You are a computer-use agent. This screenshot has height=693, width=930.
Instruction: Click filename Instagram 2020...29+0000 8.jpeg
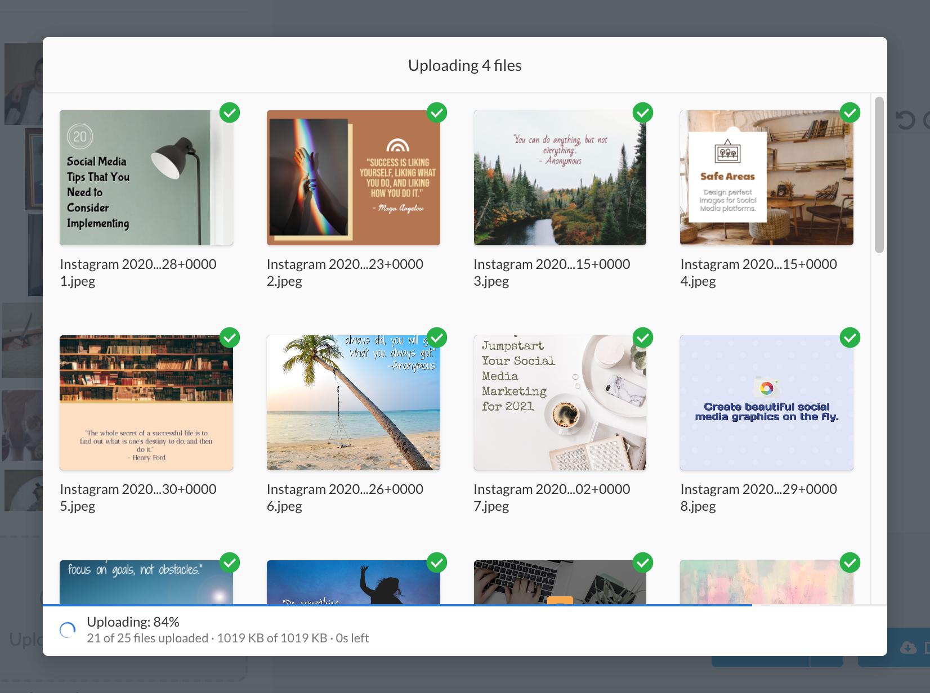pos(759,497)
